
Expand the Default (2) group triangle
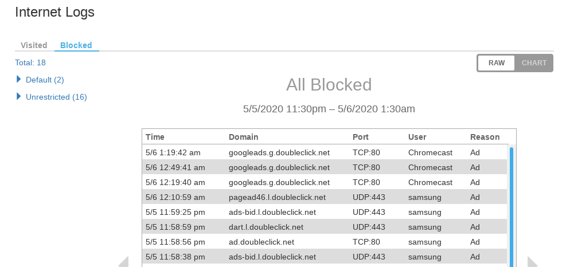pyautogui.click(x=19, y=79)
